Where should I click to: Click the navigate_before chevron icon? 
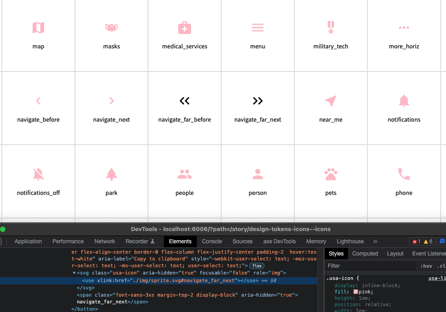pos(38,101)
